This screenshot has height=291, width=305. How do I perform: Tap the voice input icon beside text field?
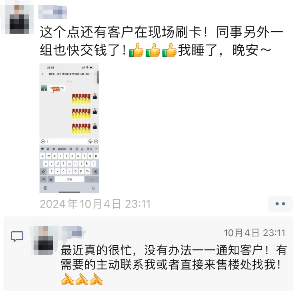(43, 141)
